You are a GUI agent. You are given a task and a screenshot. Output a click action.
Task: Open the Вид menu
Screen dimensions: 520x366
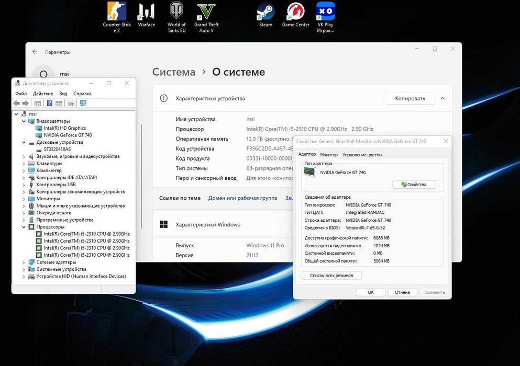[x=63, y=94]
